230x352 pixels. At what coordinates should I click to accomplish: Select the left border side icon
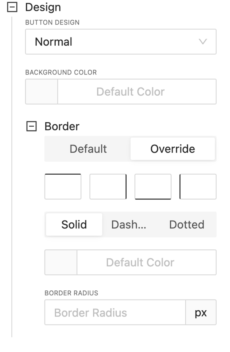(x=198, y=186)
